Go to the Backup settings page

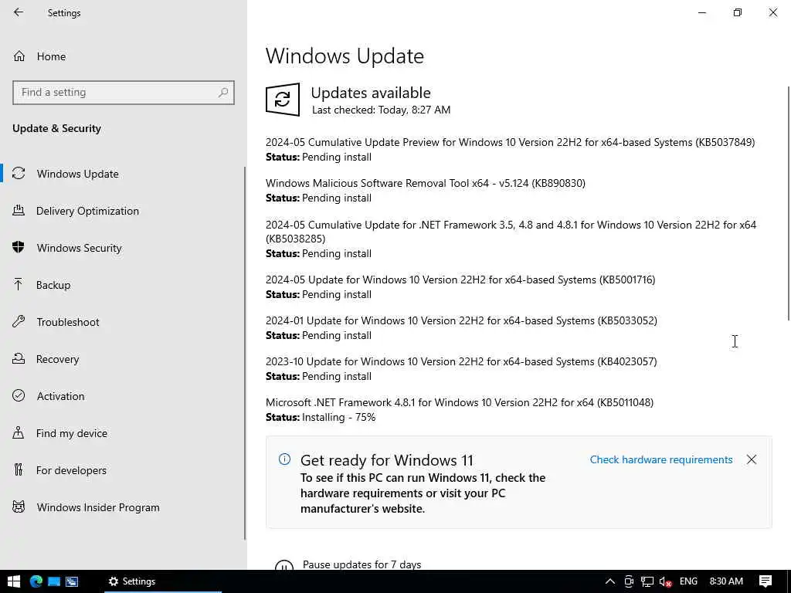(53, 285)
